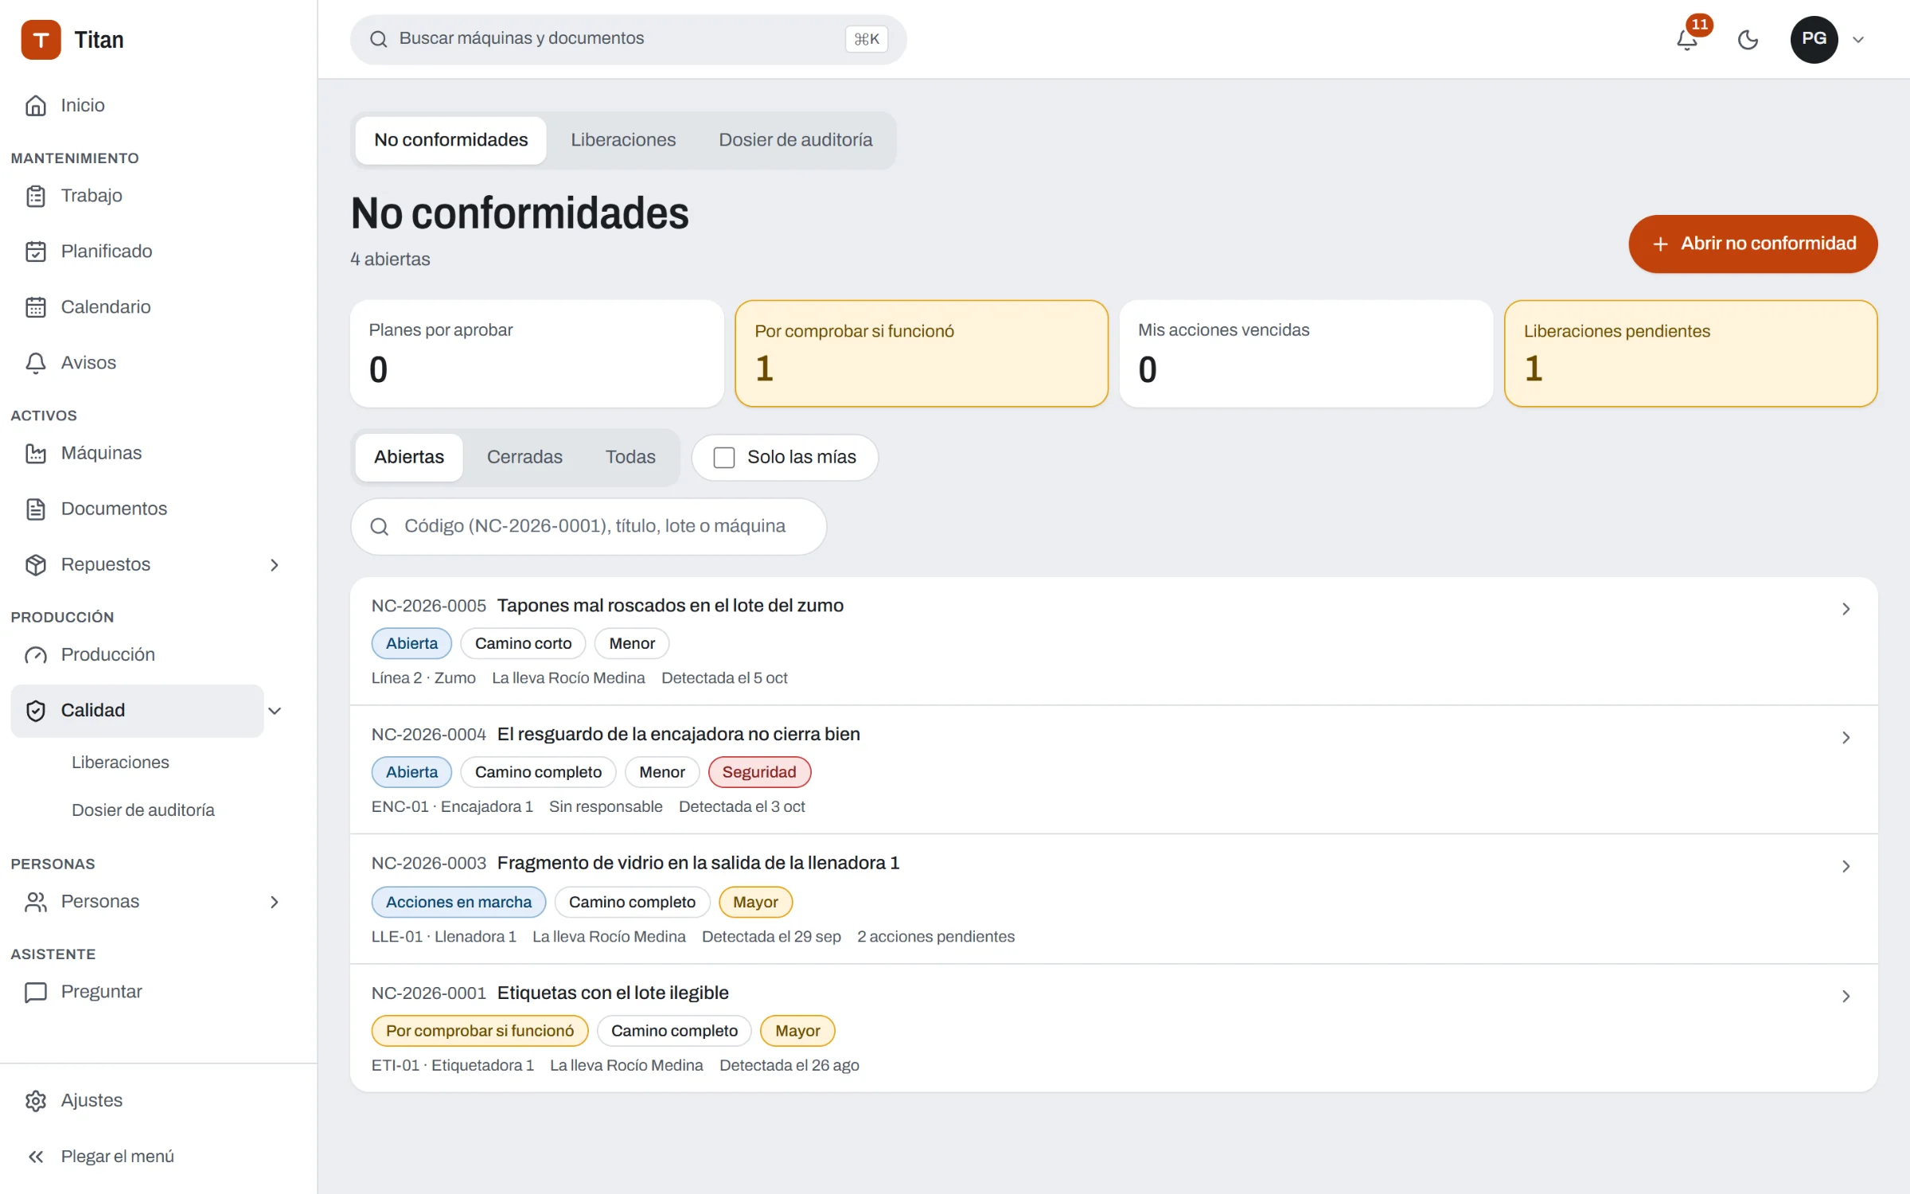Focus the Código NC search field
The width and height of the screenshot is (1910, 1194).
coord(588,526)
